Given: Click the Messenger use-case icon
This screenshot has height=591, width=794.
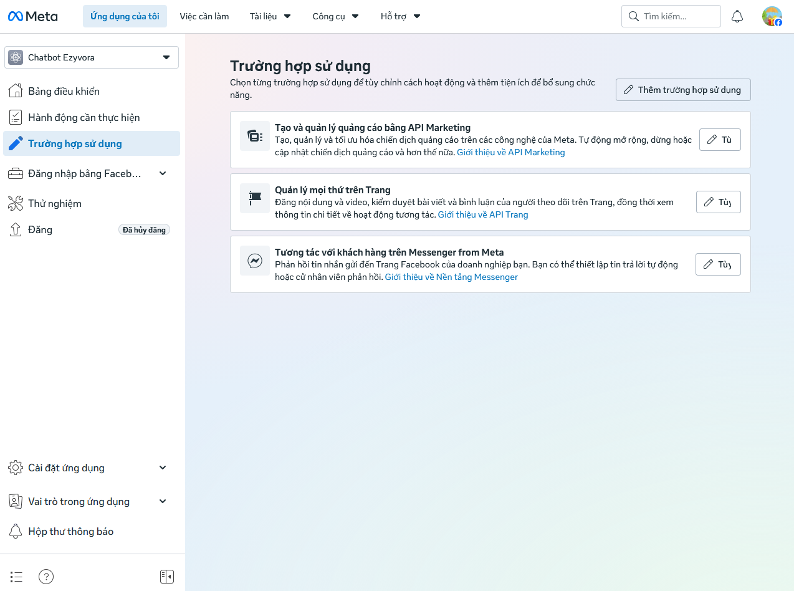Looking at the screenshot, I should pos(255,261).
